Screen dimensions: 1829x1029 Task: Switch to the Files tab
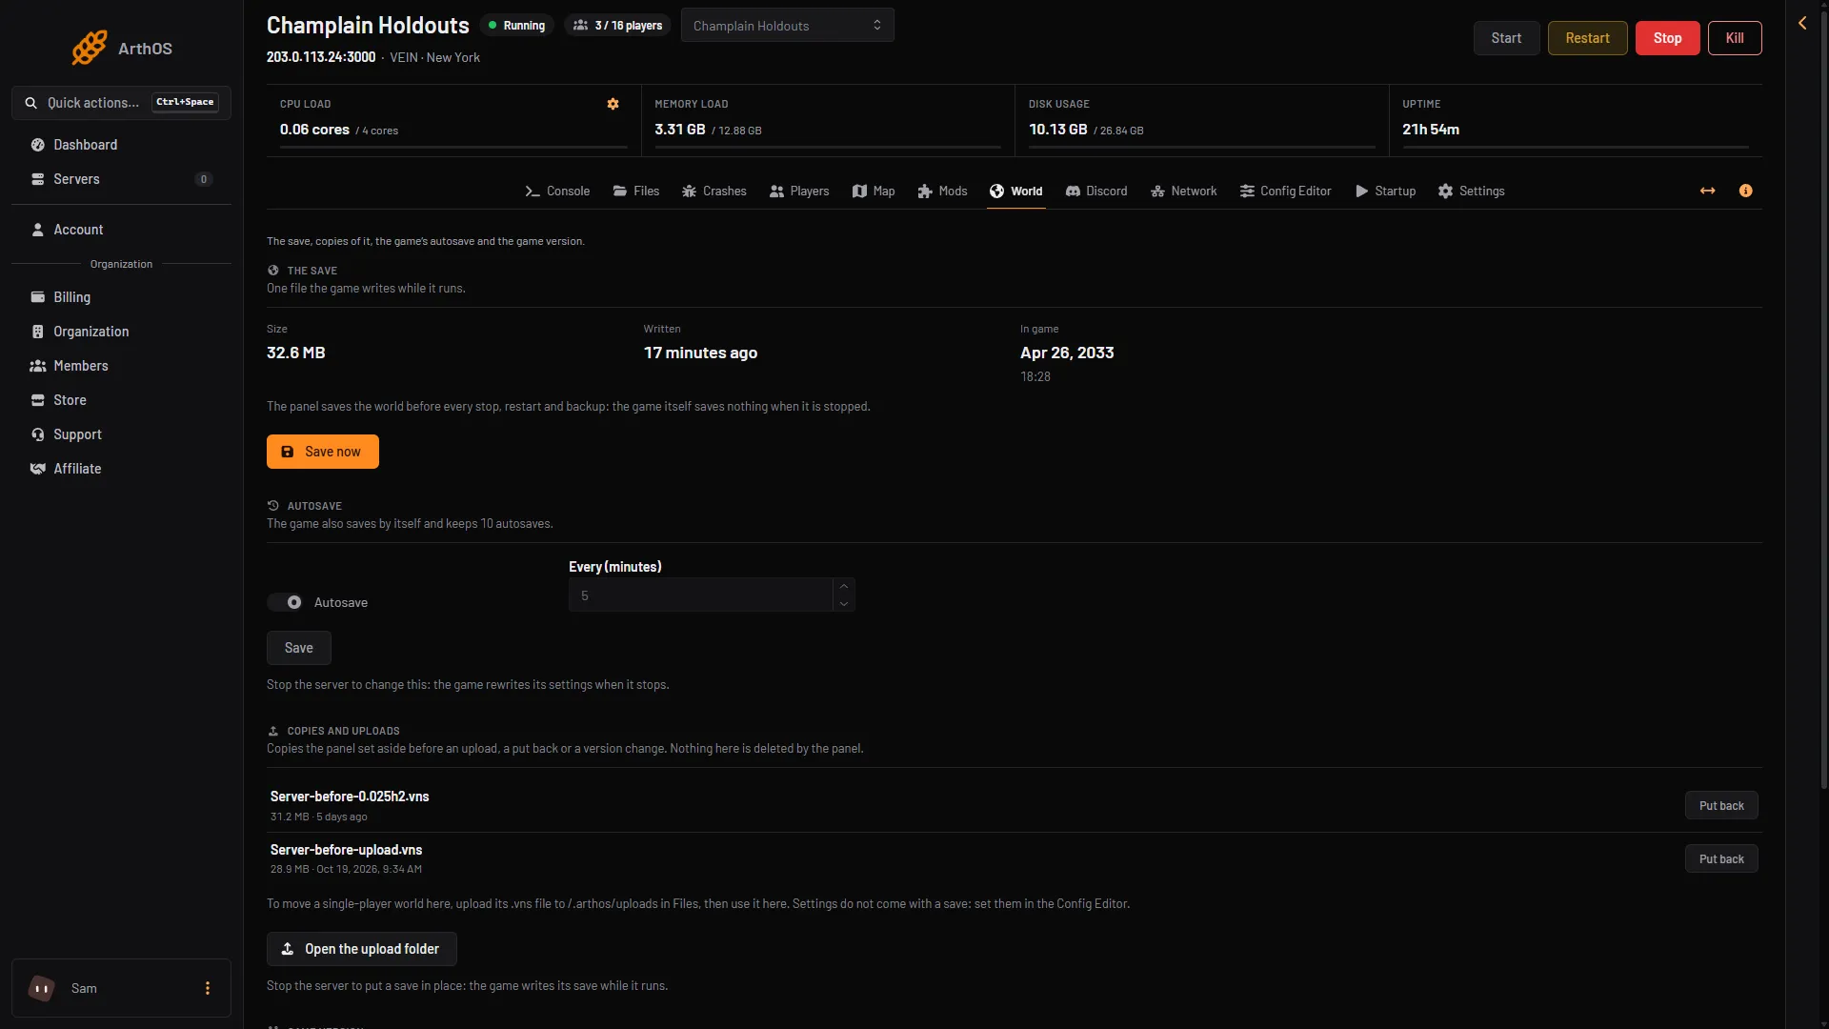click(x=636, y=192)
